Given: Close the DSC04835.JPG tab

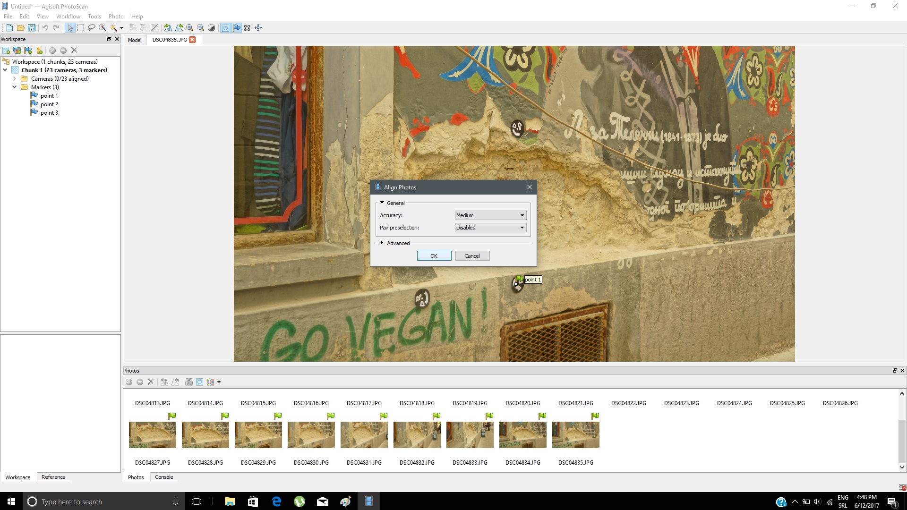Looking at the screenshot, I should 192,40.
